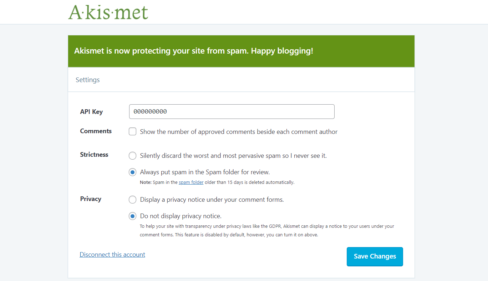Open the spam folder link
The height and width of the screenshot is (281, 488).
coord(191,182)
